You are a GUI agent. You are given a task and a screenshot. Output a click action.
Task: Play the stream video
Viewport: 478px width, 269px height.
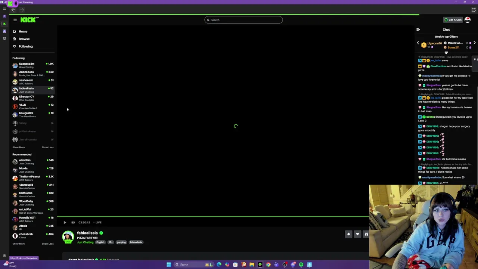[65, 222]
